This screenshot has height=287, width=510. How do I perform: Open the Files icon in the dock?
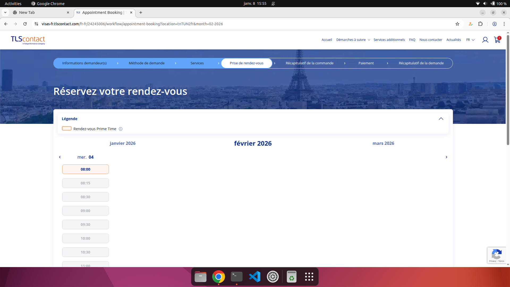200,276
